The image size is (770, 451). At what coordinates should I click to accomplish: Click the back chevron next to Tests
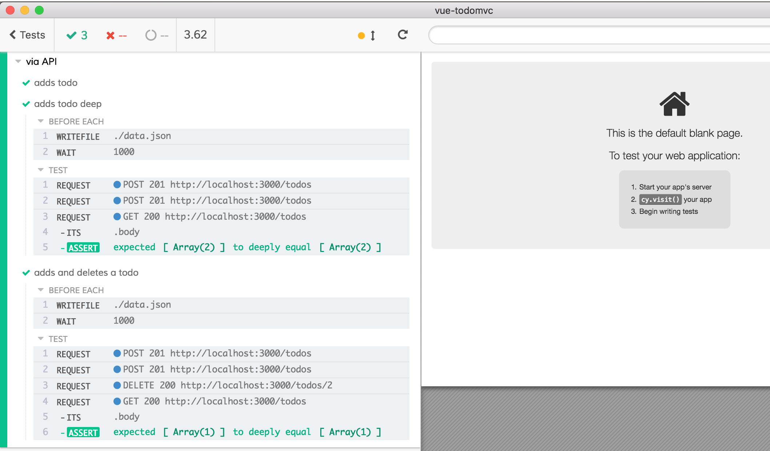pos(13,35)
